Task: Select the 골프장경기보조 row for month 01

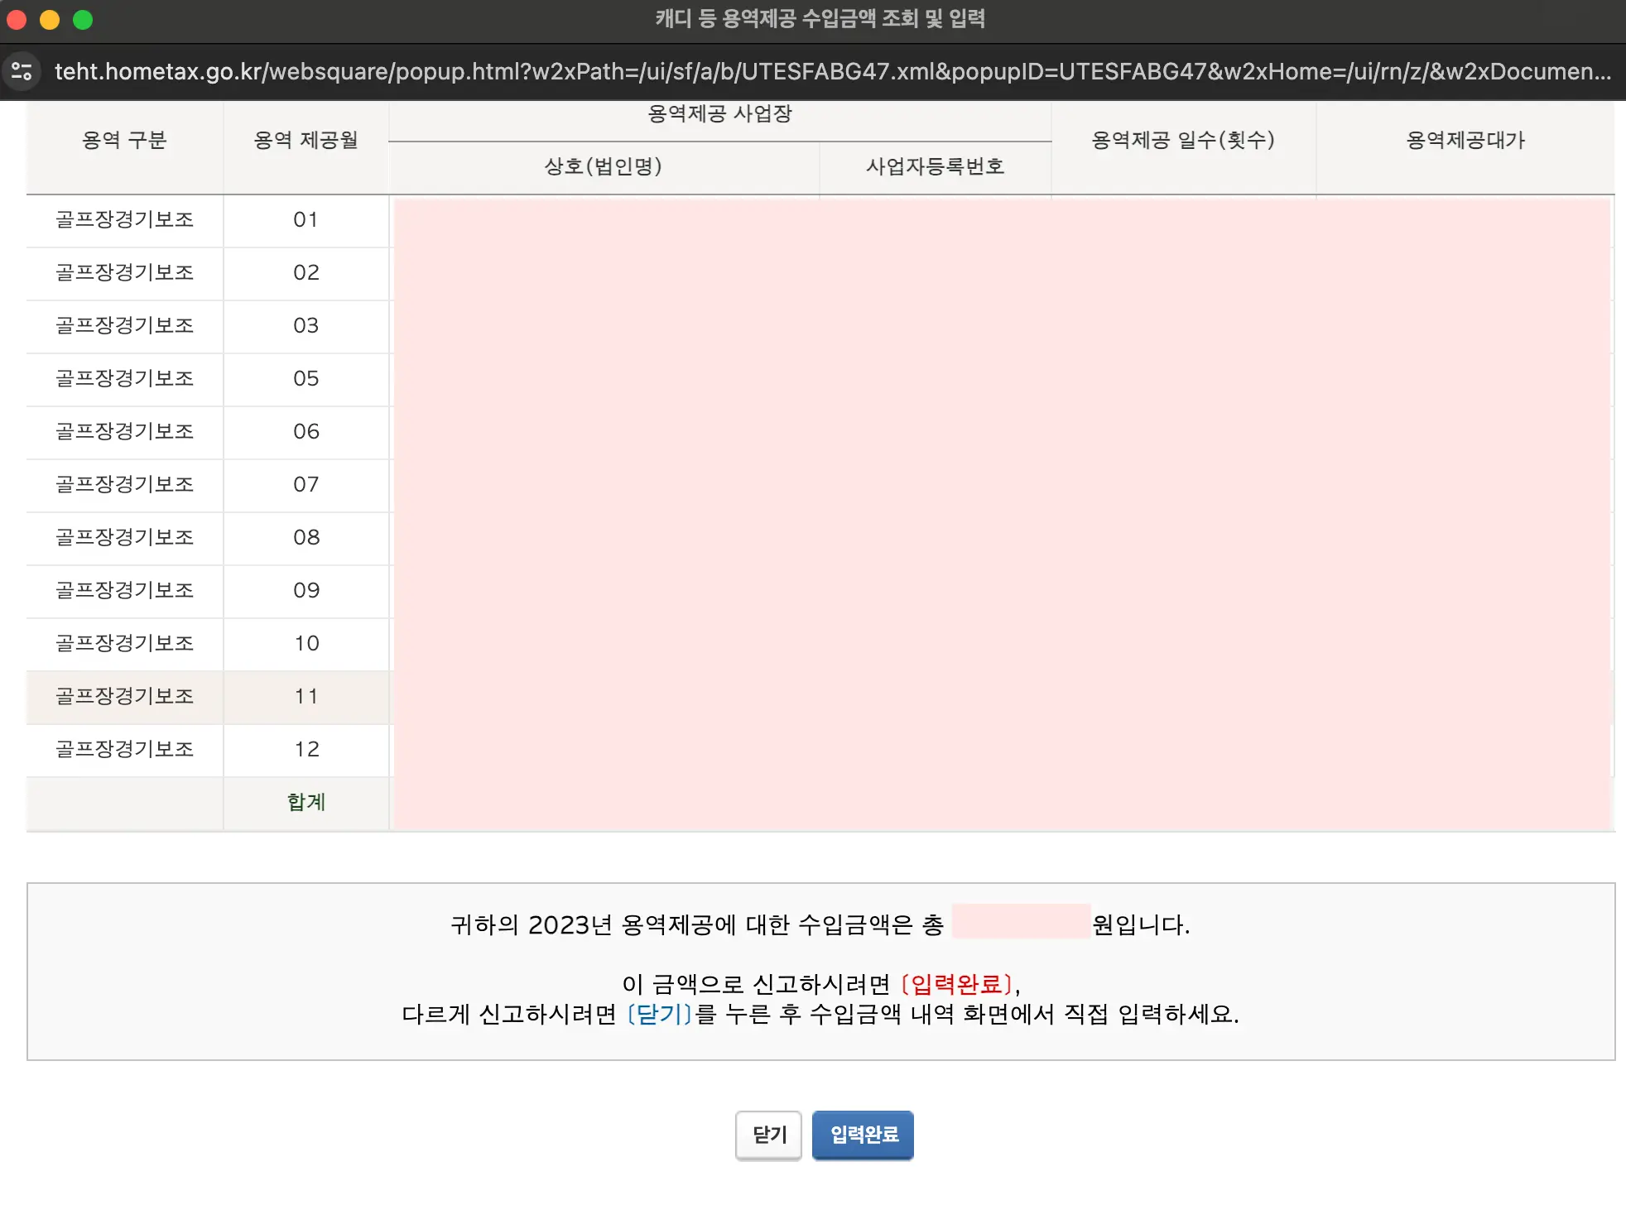Action: [123, 220]
